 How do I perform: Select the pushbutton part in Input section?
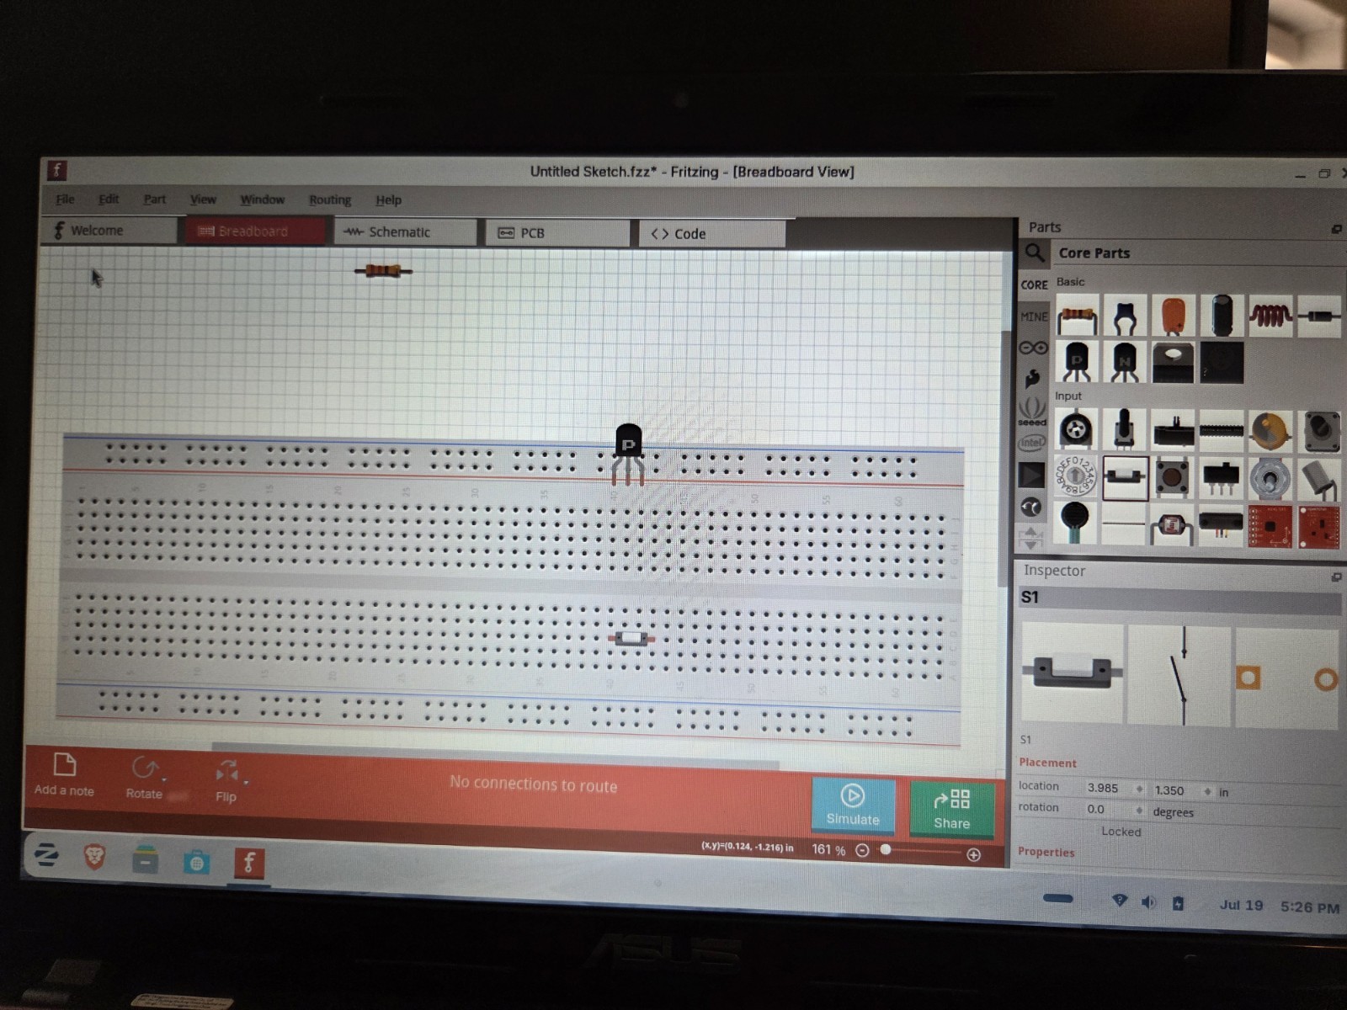pos(1172,477)
